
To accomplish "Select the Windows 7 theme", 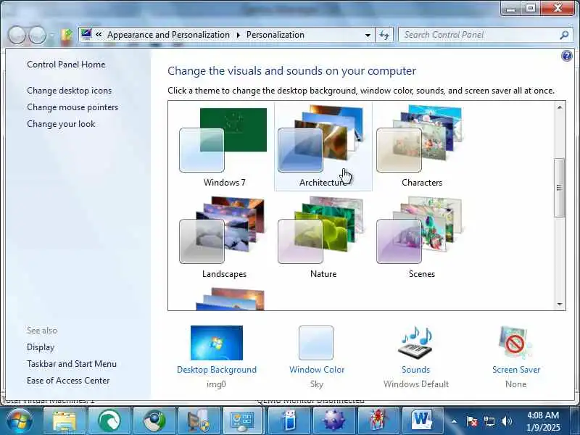I will click(x=224, y=146).
